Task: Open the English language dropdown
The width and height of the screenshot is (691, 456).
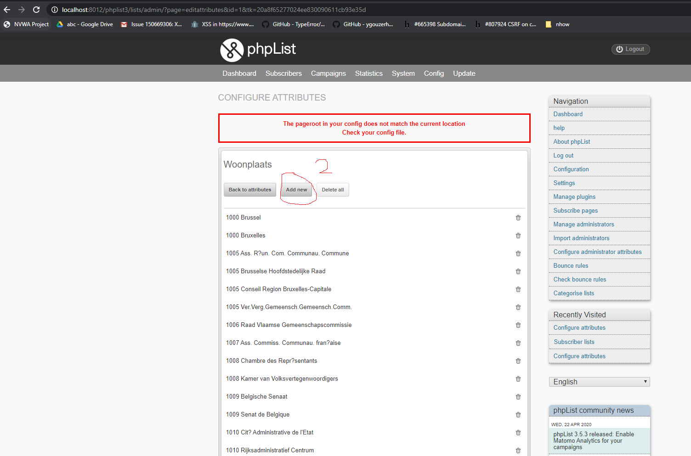Action: click(x=599, y=382)
